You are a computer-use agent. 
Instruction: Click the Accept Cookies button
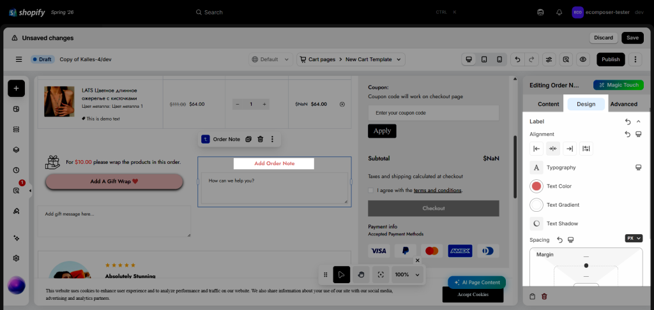pos(473,295)
